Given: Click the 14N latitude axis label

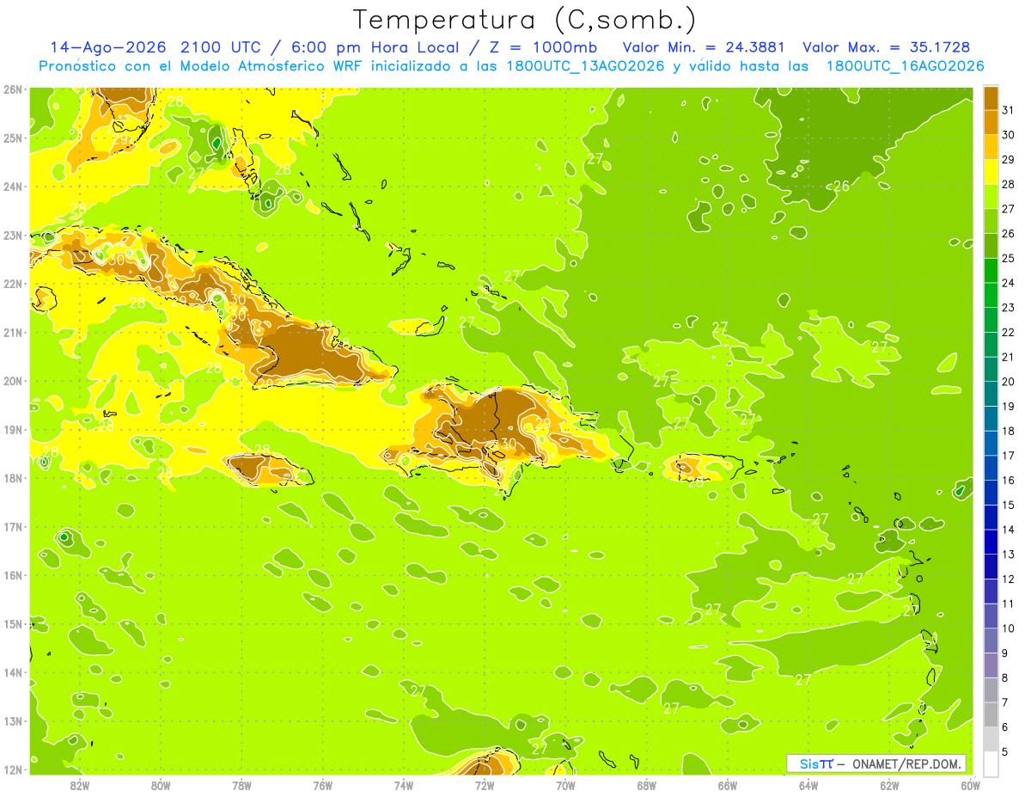Looking at the screenshot, I should 13,672.
